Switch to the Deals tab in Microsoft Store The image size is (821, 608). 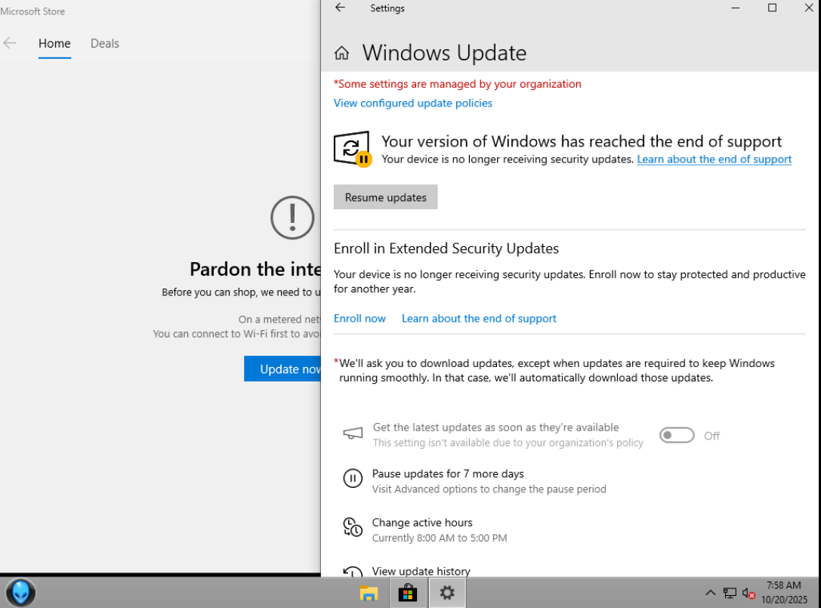tap(105, 44)
